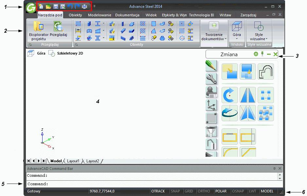Click in the bottom Command: input line
This screenshot has width=307, height=196.
click(154, 184)
